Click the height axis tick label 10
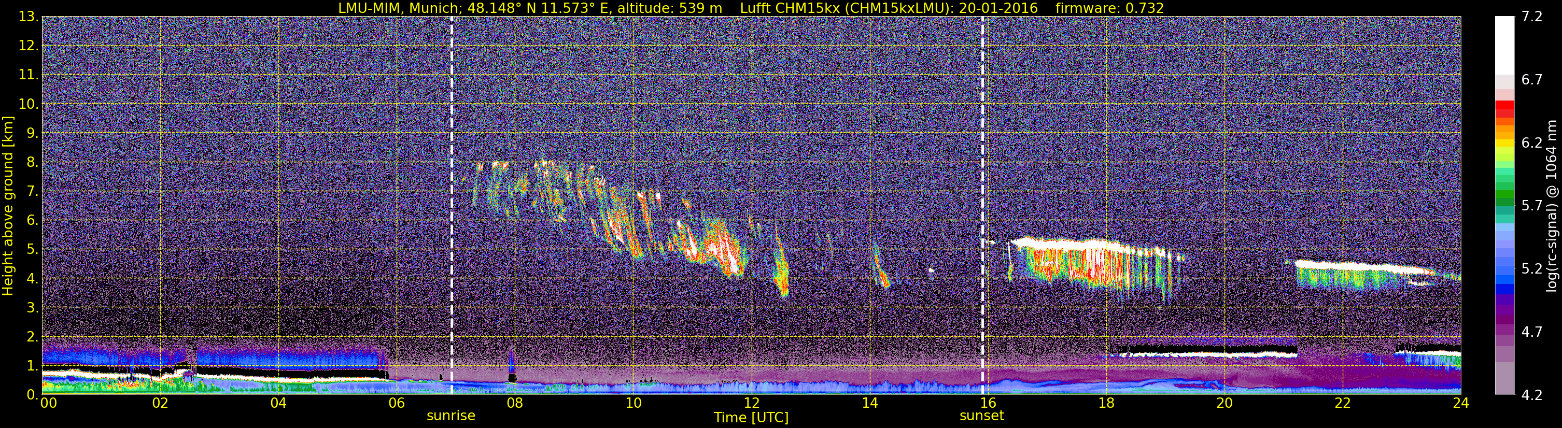The image size is (1562, 428). pos(28,104)
